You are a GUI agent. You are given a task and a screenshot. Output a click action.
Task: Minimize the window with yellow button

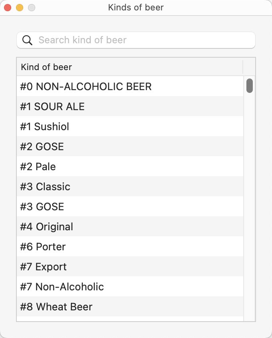[x=20, y=8]
